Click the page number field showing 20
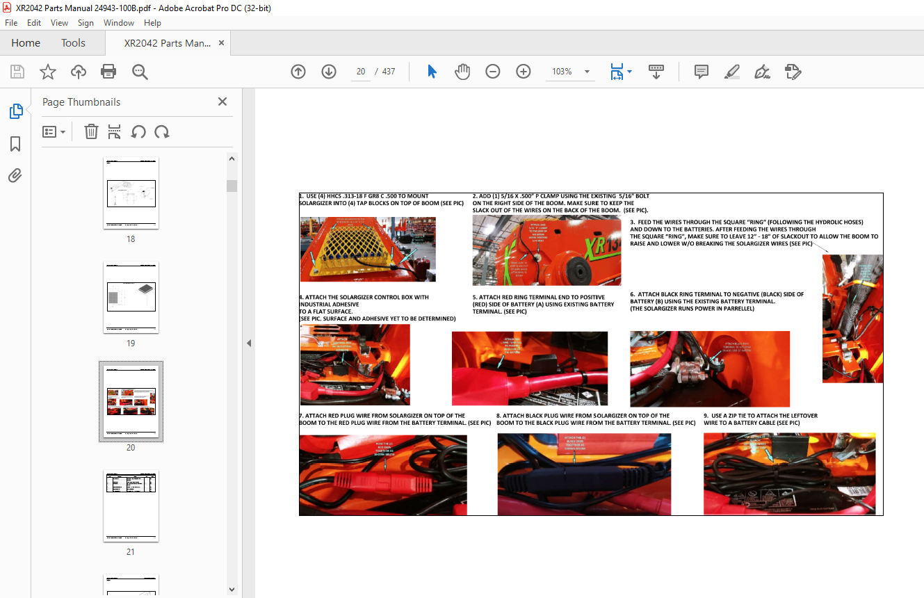Image resolution: width=924 pixels, height=598 pixels. click(361, 72)
